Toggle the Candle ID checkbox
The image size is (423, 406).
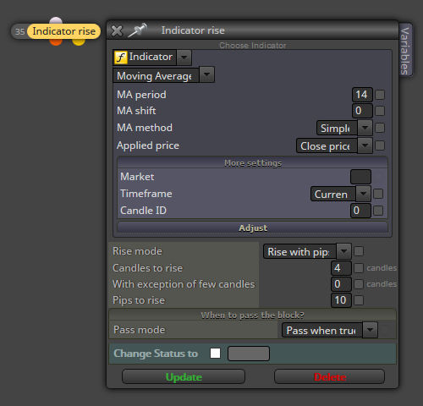378,211
